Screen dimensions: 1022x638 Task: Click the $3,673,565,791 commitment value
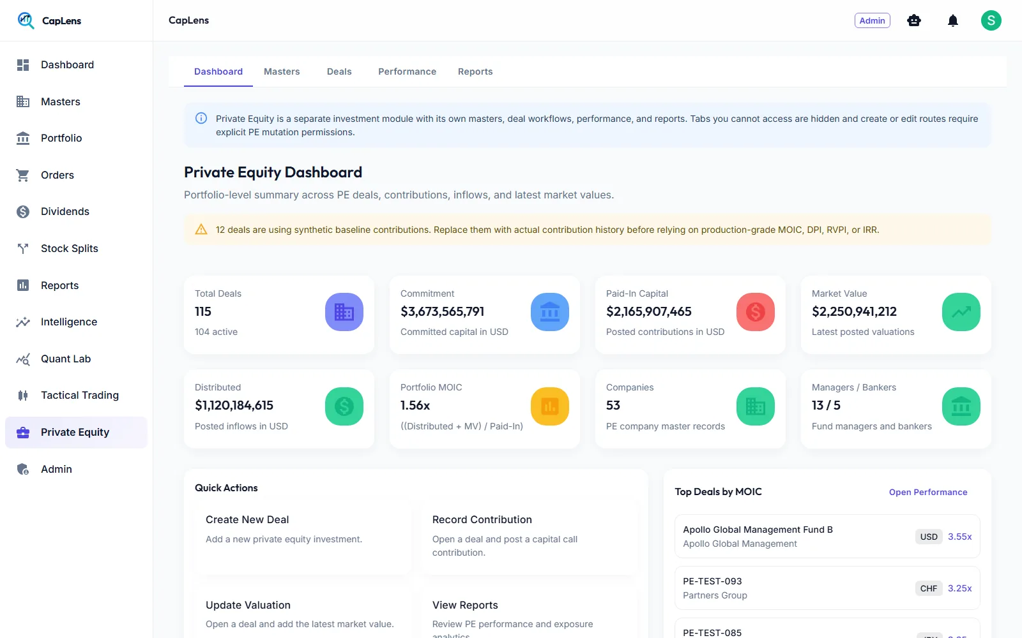(x=442, y=311)
